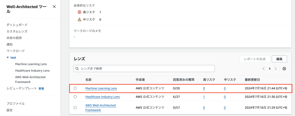Click medium risk count 0 for Machine Learning Lens
The image size is (295, 116).
[x=225, y=88]
